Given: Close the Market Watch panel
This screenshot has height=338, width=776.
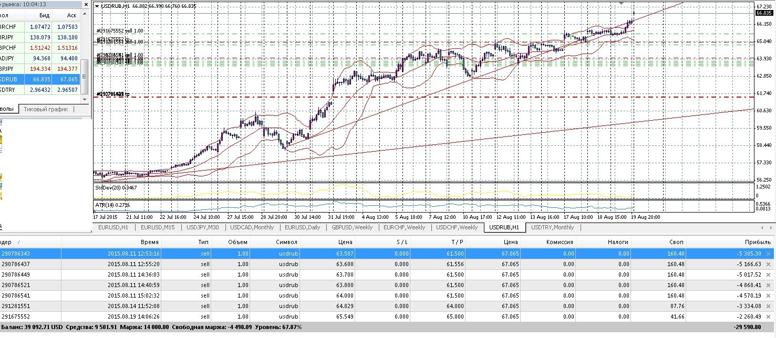Looking at the screenshot, I should tap(85, 4).
